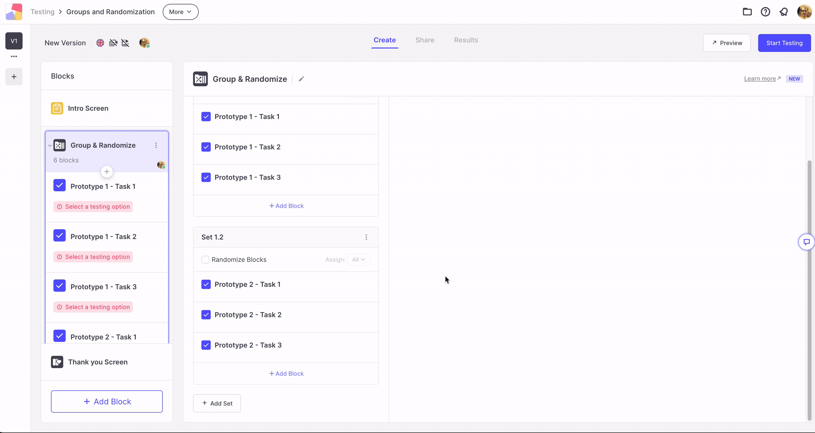Viewport: 815px width, 433px height.
Task: Collapse the Group & Randomize block chevron
Action: pos(50,146)
